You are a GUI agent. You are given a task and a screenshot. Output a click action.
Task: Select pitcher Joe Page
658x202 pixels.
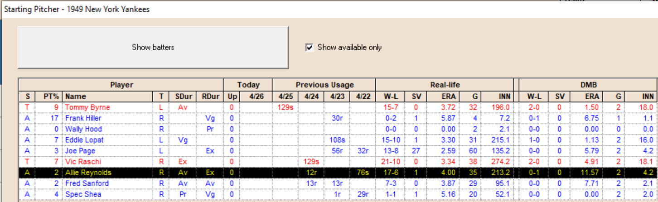(x=80, y=151)
